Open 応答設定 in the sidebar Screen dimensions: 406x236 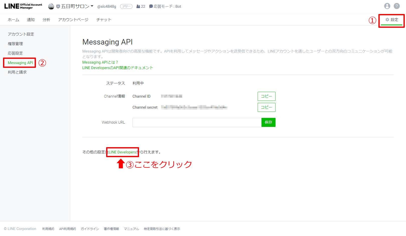(x=15, y=53)
